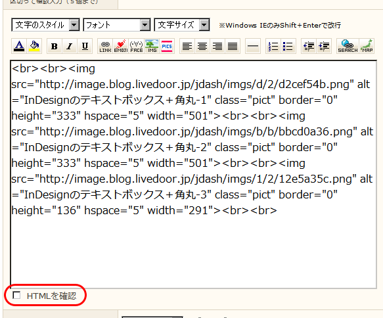
Task: Open the 文字サイズ dropdown
Action: (182, 25)
